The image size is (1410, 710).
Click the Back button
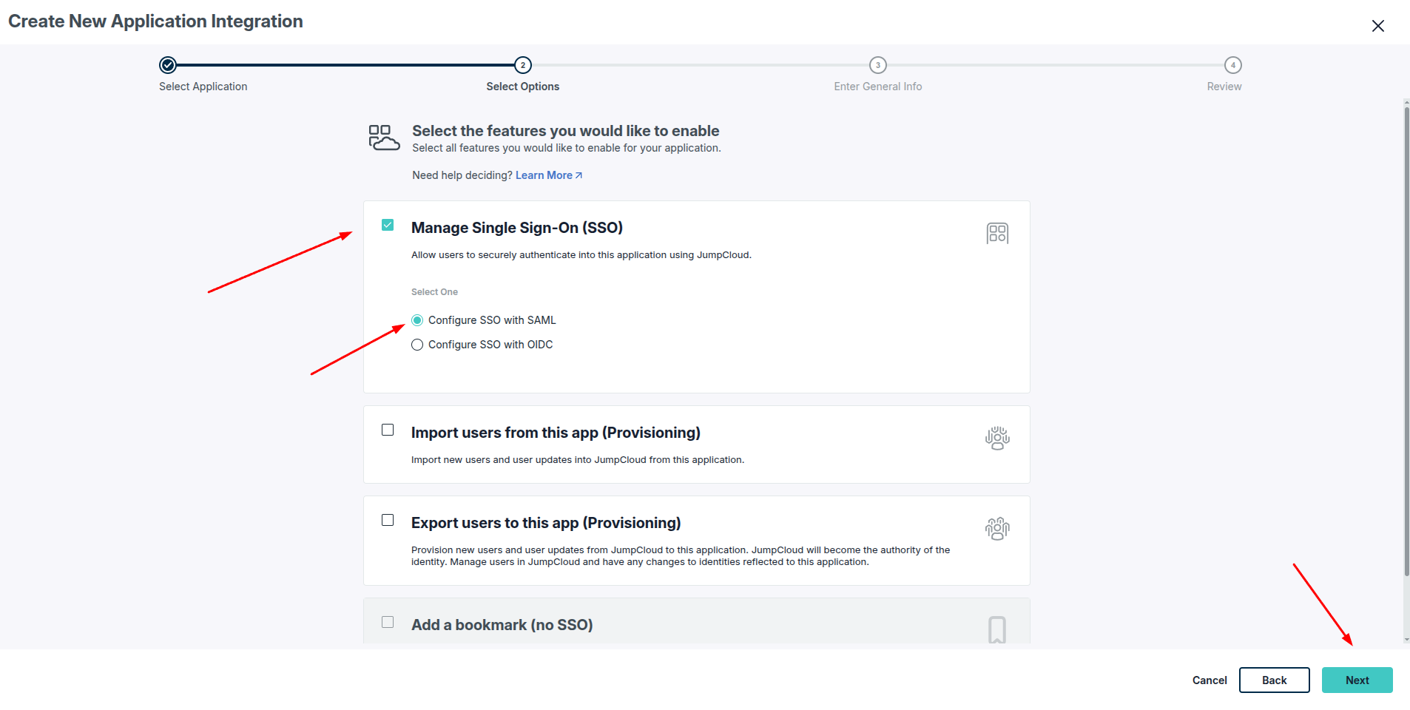[x=1275, y=680]
